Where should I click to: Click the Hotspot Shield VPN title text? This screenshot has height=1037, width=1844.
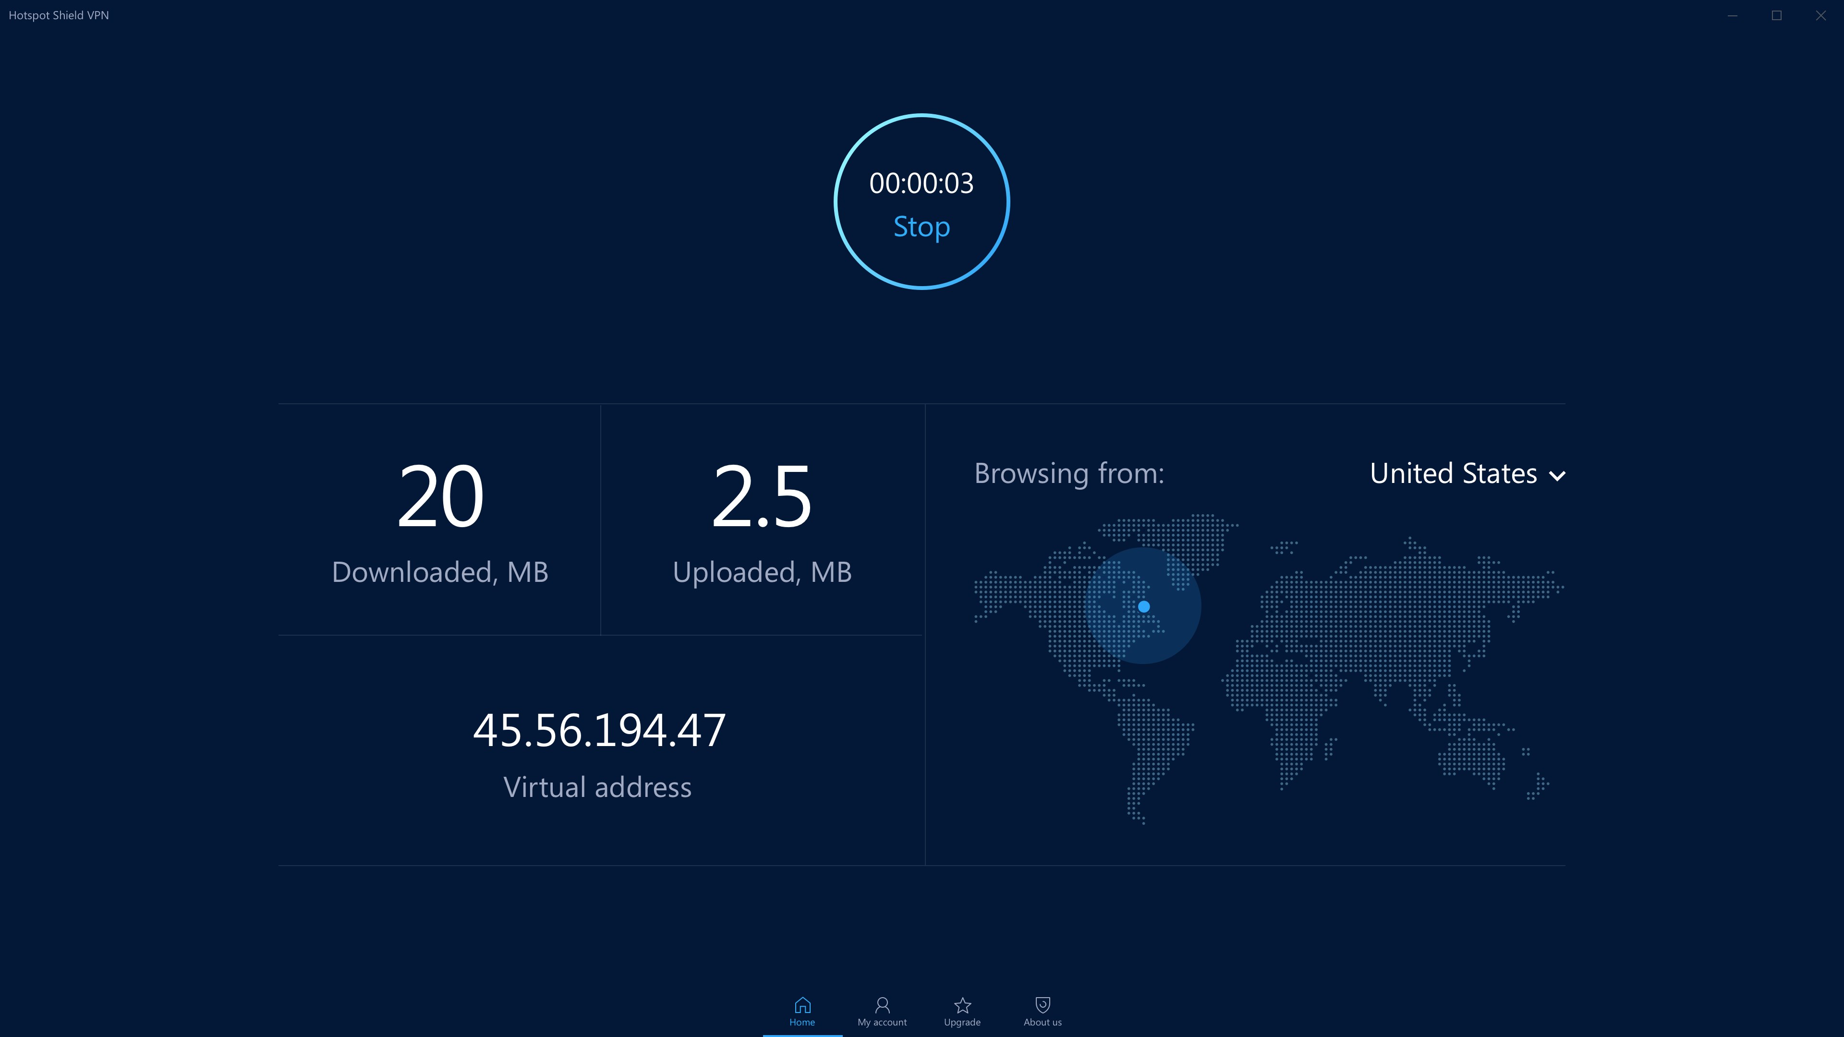coord(58,14)
